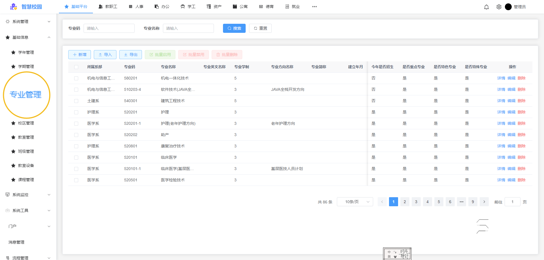544x260 pixels.
Task: Check the checkbox for 机电一体化技术 row
Action: 76,78
